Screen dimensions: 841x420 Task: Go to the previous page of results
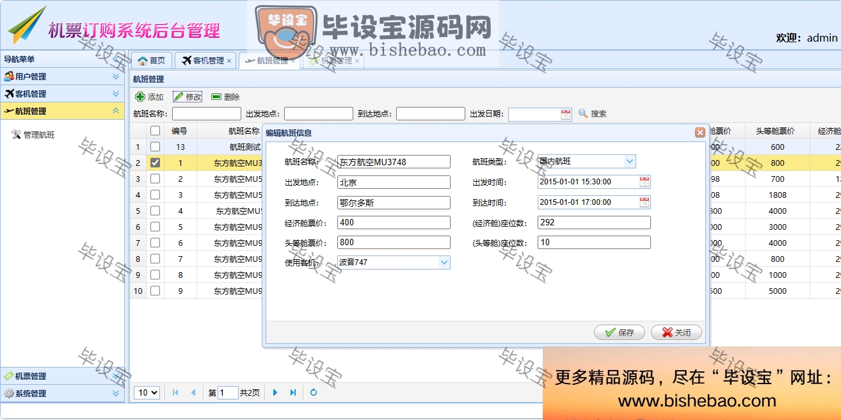[x=193, y=392]
